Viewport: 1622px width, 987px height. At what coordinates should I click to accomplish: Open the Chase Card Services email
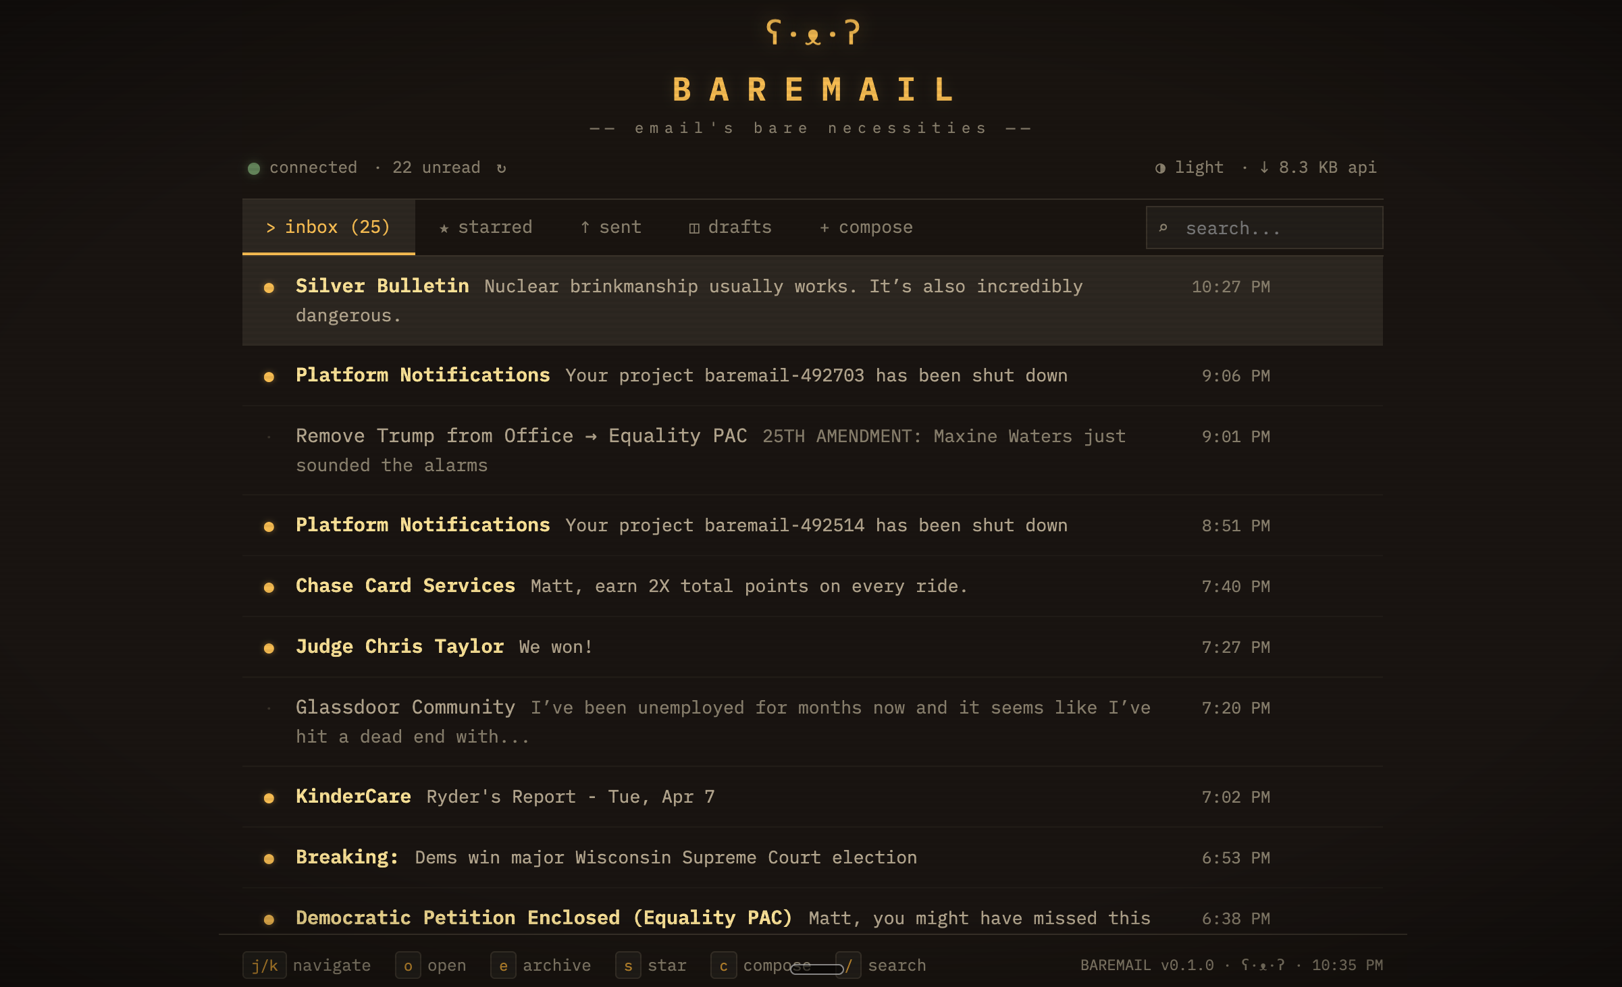(675, 586)
